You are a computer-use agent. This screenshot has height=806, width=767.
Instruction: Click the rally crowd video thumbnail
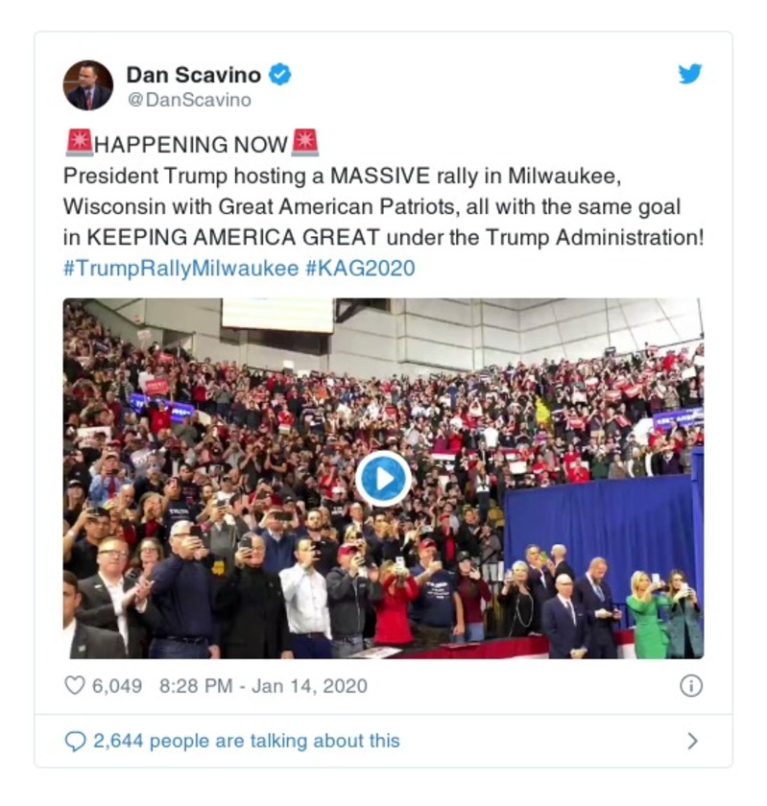[383, 478]
